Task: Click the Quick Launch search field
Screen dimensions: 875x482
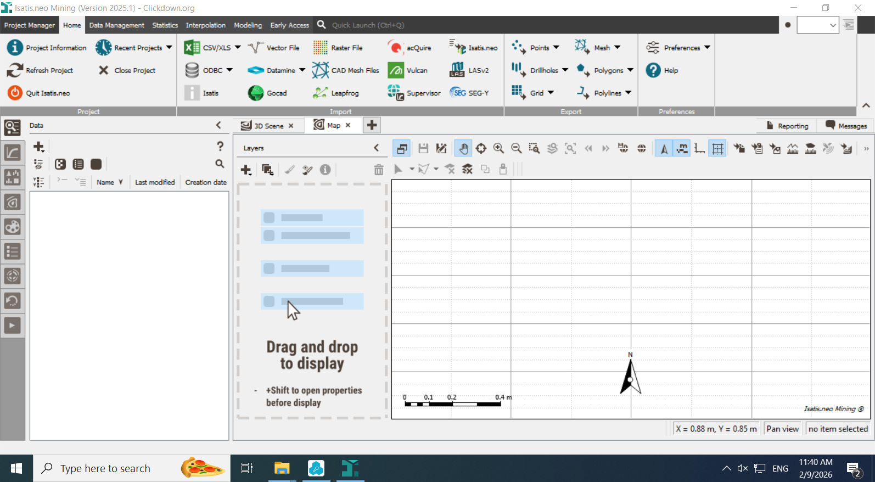Action: coord(368,25)
